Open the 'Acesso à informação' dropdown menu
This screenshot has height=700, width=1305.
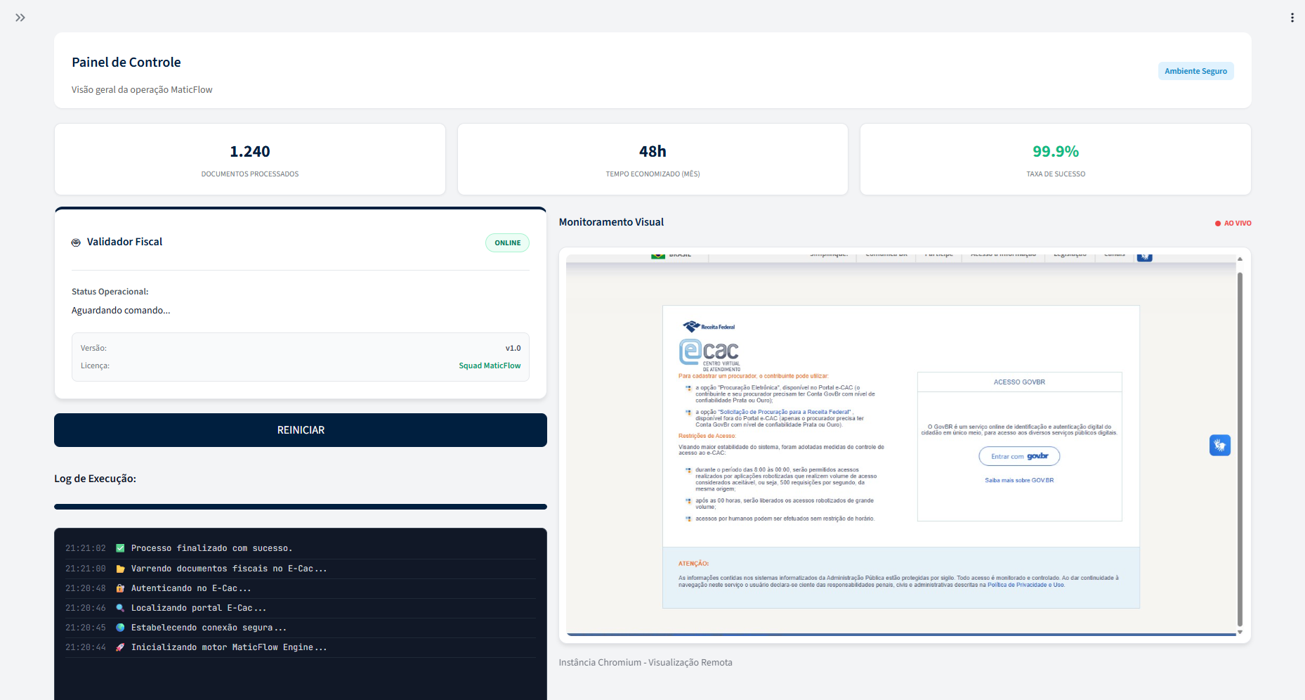(1003, 254)
